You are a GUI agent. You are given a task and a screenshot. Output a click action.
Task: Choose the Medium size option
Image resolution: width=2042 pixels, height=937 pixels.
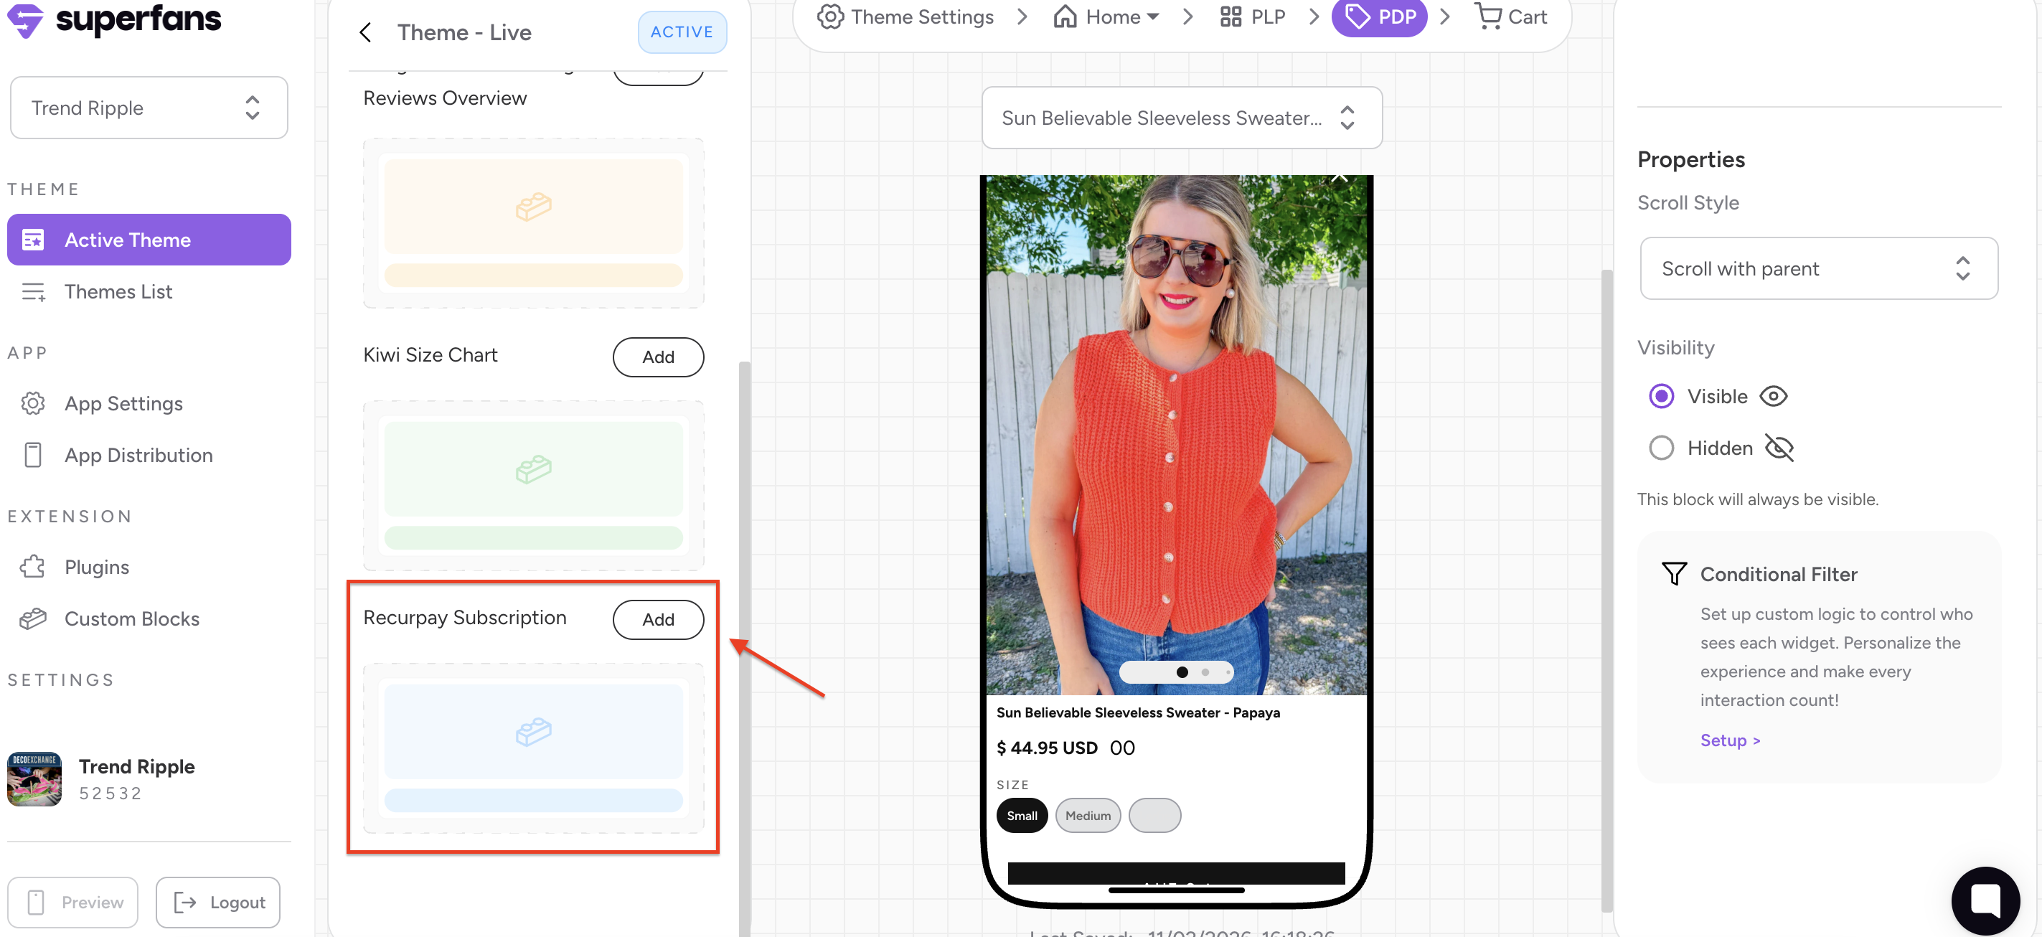tap(1087, 816)
